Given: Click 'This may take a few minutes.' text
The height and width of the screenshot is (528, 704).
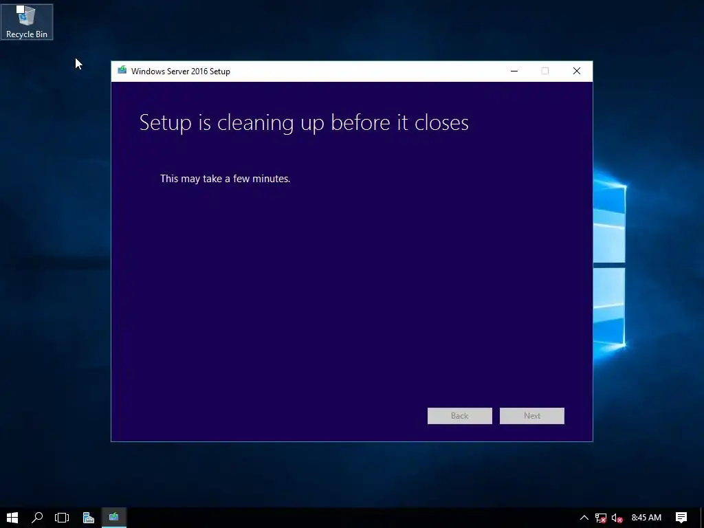Looking at the screenshot, I should pyautogui.click(x=225, y=179).
